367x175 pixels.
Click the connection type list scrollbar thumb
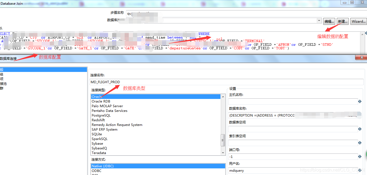click(x=223, y=140)
